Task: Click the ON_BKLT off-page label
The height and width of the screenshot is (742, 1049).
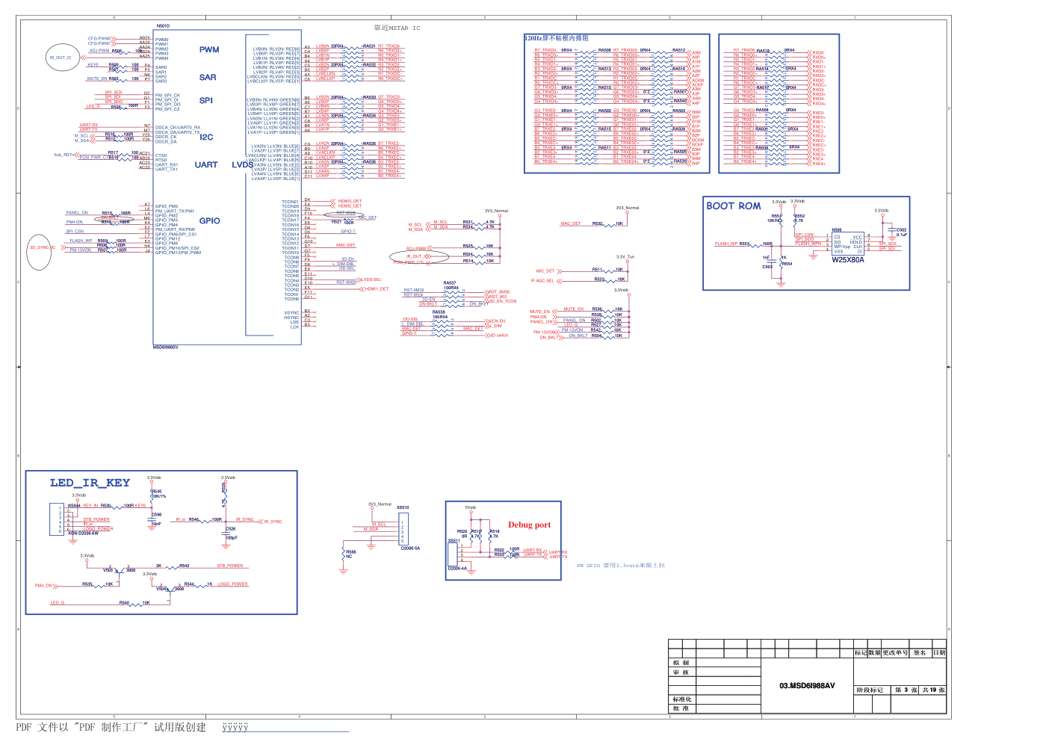Action: click(549, 338)
